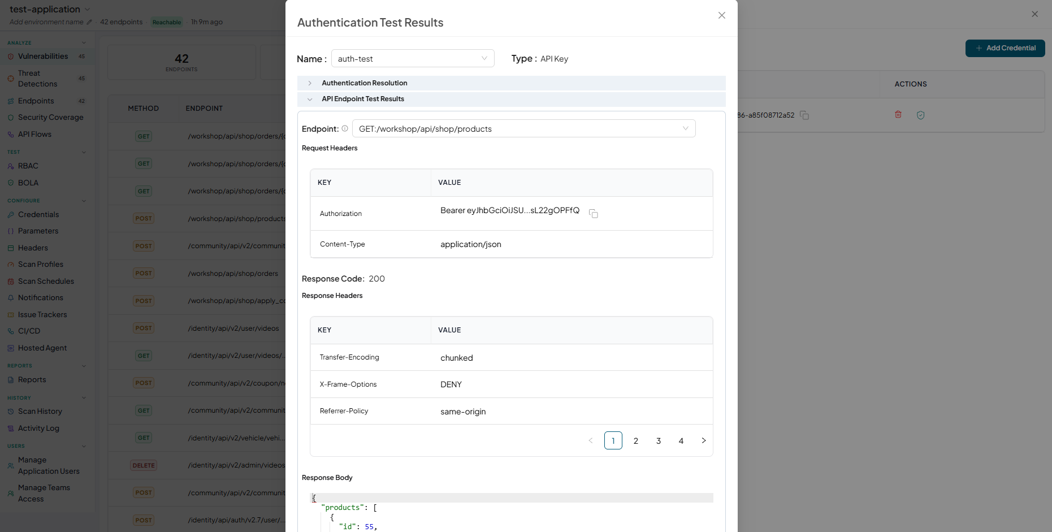The height and width of the screenshot is (532, 1052).
Task: Click the Manage Teams Access icon
Action: coord(11,493)
